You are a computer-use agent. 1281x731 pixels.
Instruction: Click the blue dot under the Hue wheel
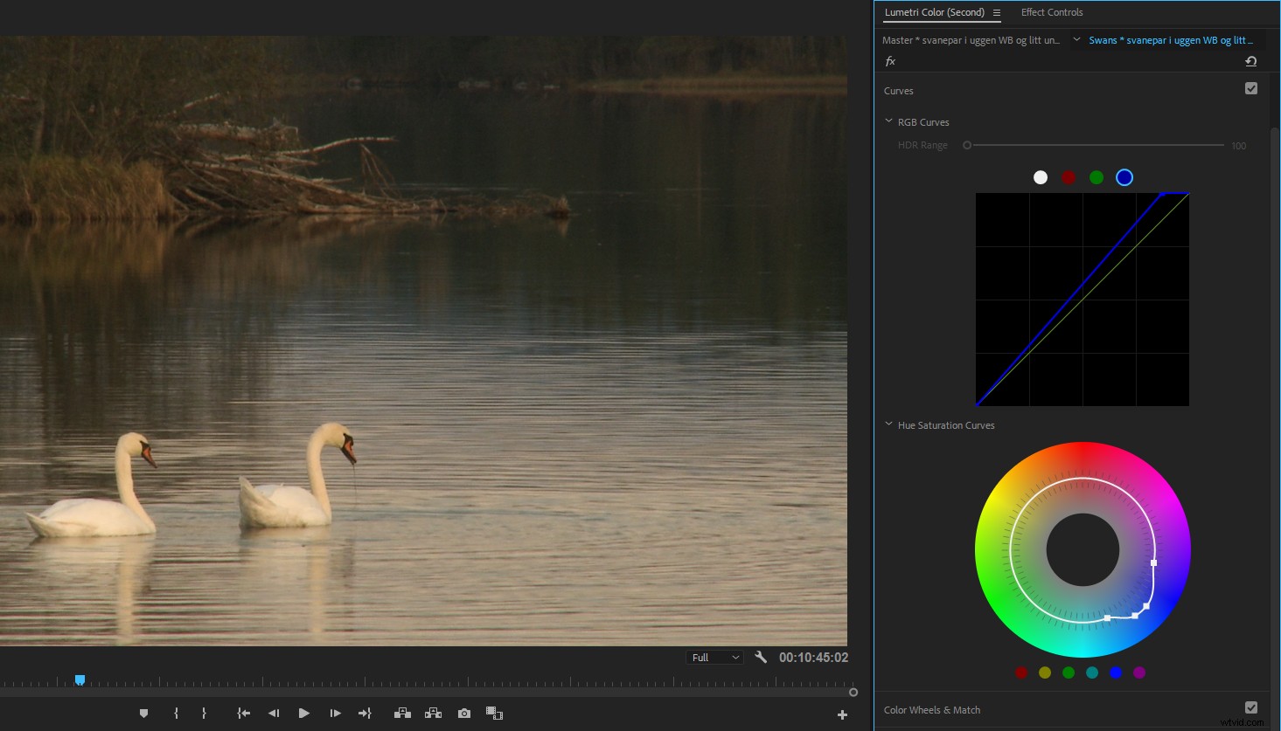(1115, 672)
